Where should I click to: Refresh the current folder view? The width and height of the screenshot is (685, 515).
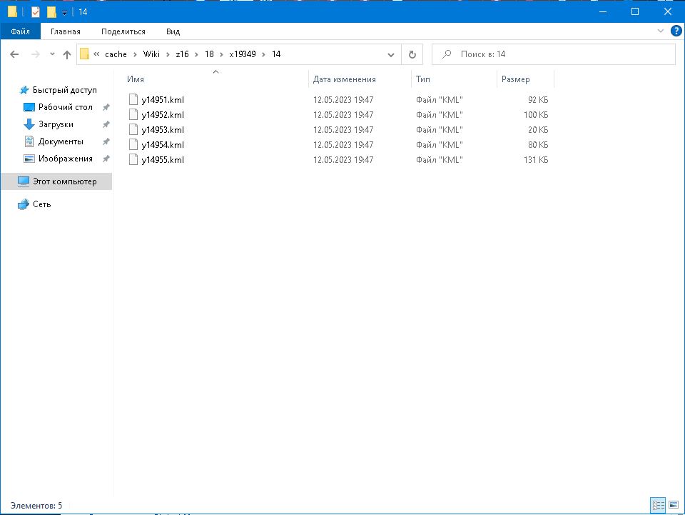pyautogui.click(x=412, y=54)
